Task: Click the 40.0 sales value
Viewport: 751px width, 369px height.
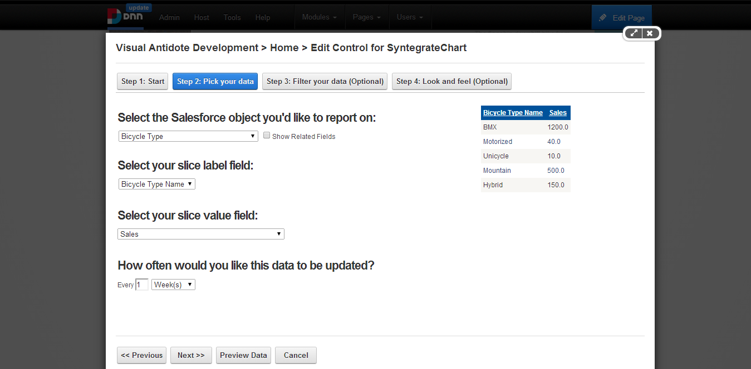Action: 554,142
